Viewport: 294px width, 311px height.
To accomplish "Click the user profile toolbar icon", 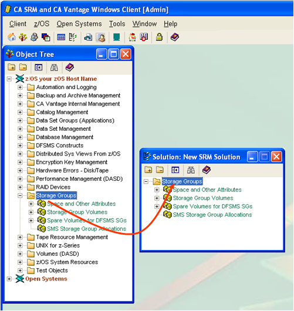I will pos(100,37).
